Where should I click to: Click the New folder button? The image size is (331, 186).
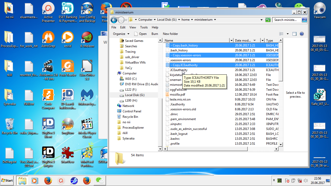click(x=170, y=34)
